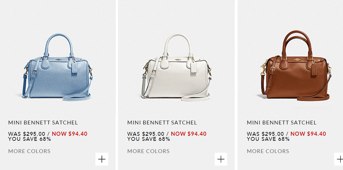Click YOU SAVE 68% under the white satchel
This screenshot has width=343, height=170.
(149, 139)
